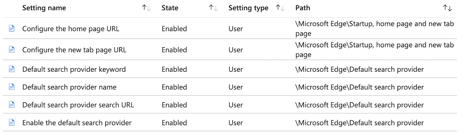Image resolution: width=462 pixels, height=133 pixels.
Task: Open the Configure the home page URL setting
Action: [71, 29]
